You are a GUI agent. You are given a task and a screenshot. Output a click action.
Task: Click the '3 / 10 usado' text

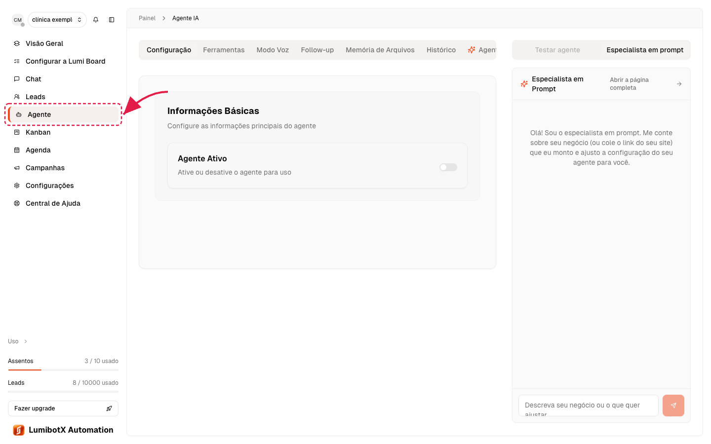(101, 361)
